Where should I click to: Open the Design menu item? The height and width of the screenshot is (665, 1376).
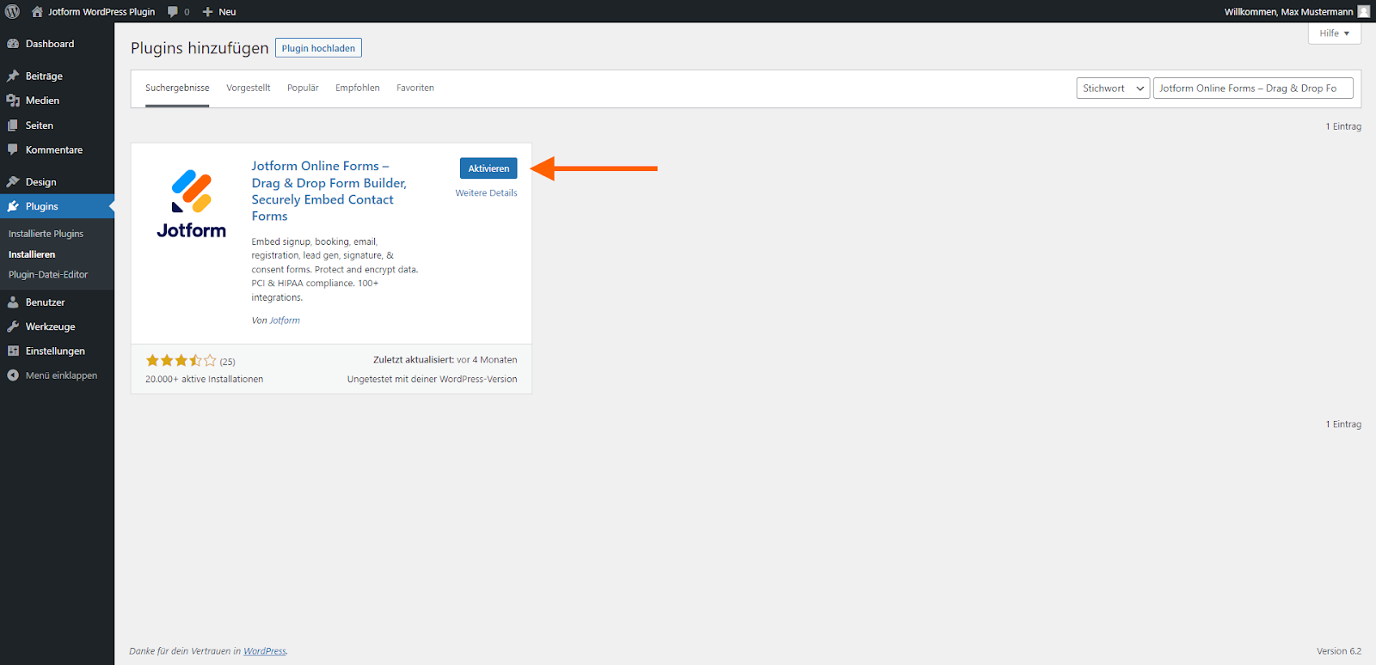(57, 182)
